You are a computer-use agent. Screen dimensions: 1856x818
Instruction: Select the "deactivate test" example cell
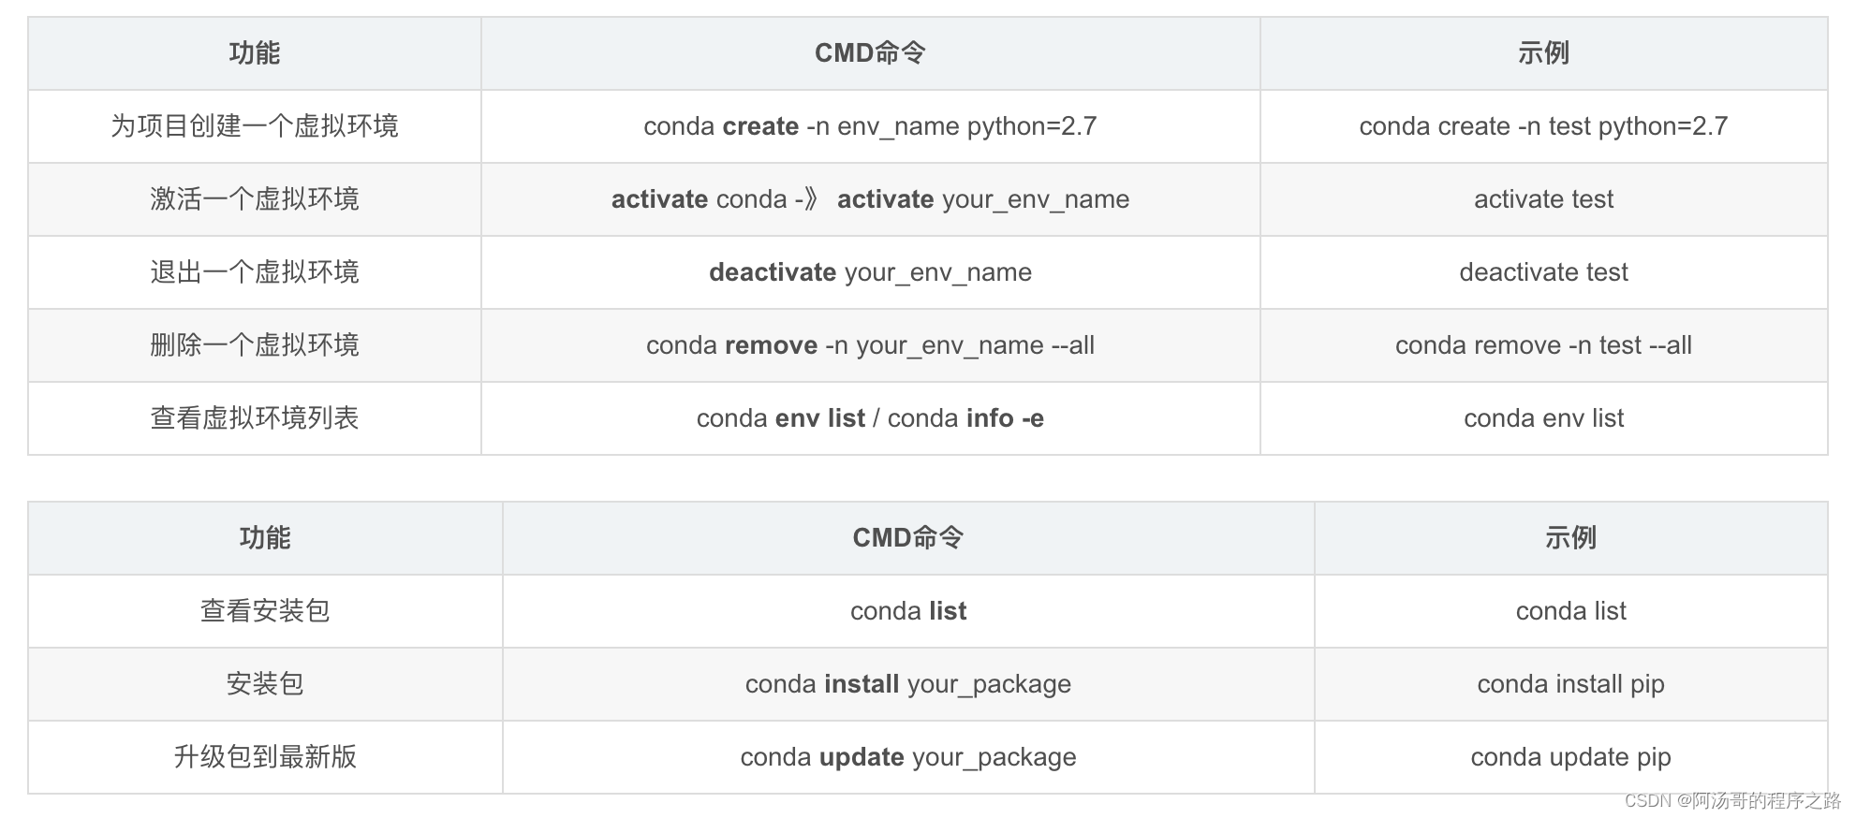tap(1543, 272)
